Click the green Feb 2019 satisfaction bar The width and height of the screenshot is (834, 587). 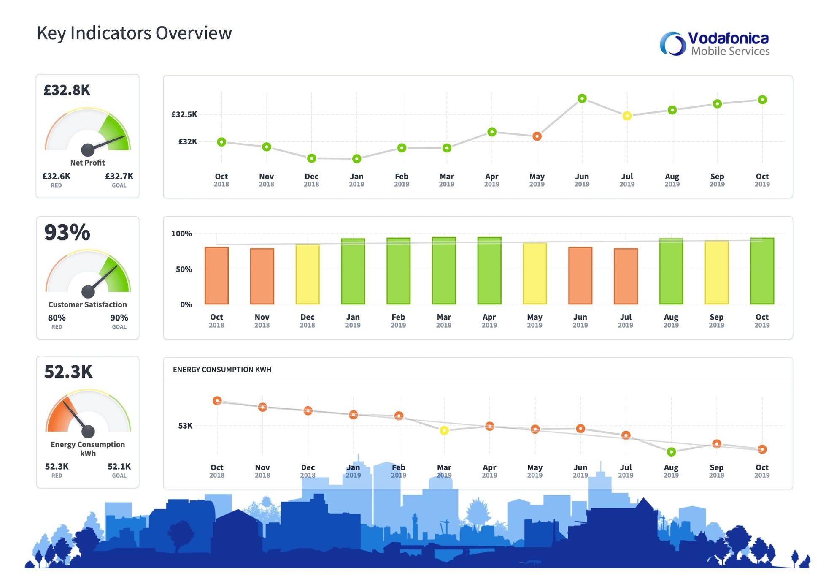pos(399,271)
